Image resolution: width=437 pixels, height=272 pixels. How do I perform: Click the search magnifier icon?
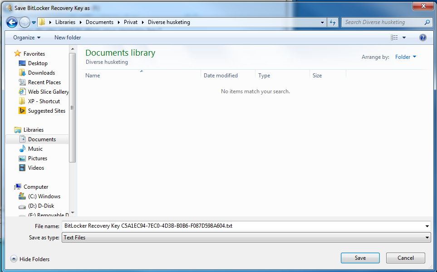(427, 22)
